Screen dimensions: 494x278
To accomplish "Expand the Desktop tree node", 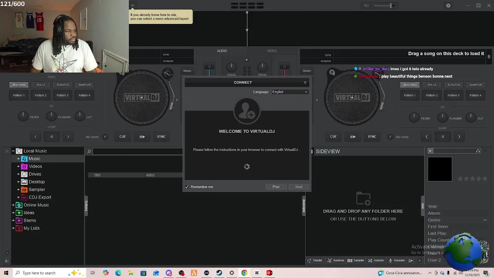I will [18, 182].
